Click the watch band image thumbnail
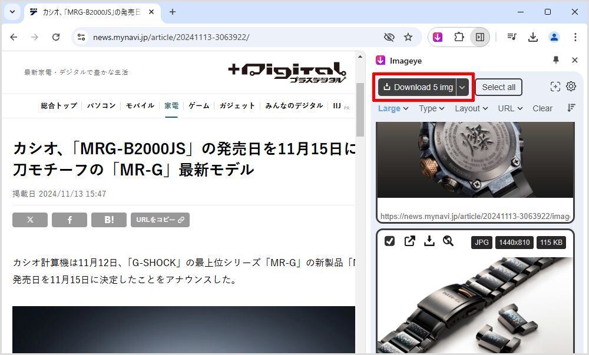 (x=475, y=305)
